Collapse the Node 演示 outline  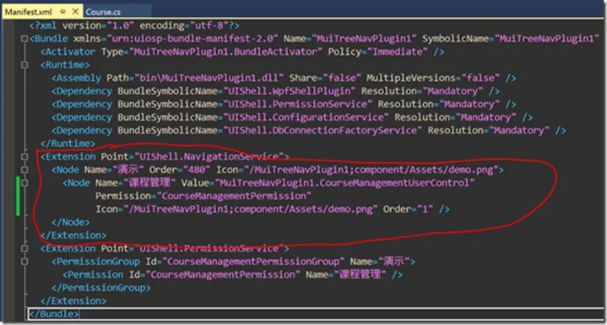pyautogui.click(x=24, y=170)
